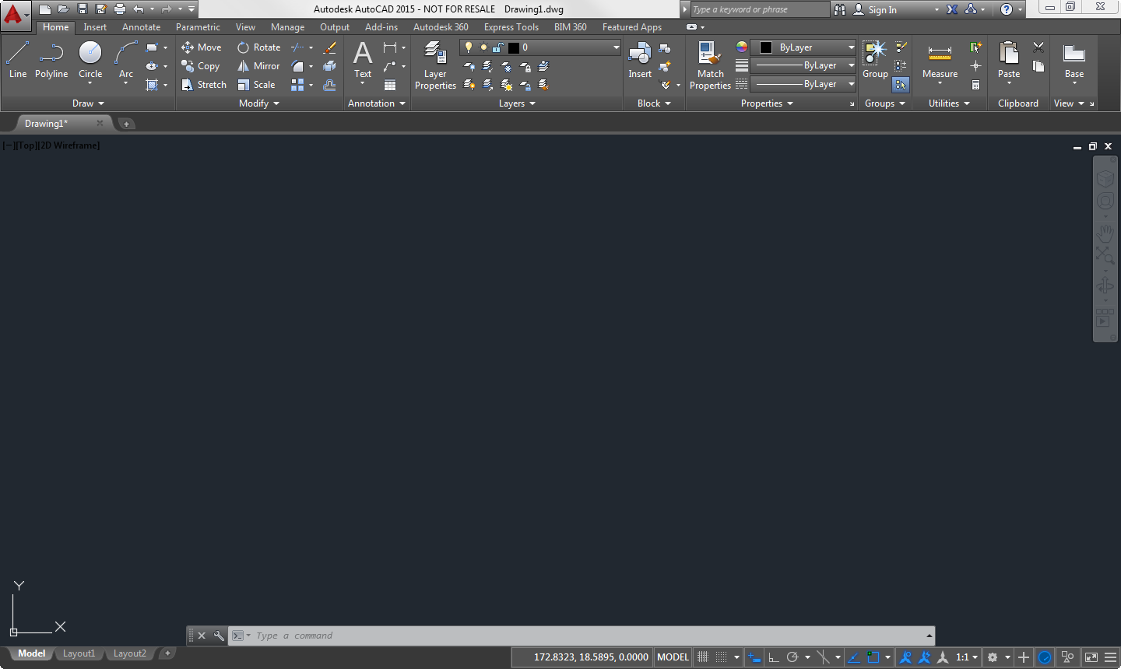Activate the Move command
The image size is (1121, 669).
point(202,47)
